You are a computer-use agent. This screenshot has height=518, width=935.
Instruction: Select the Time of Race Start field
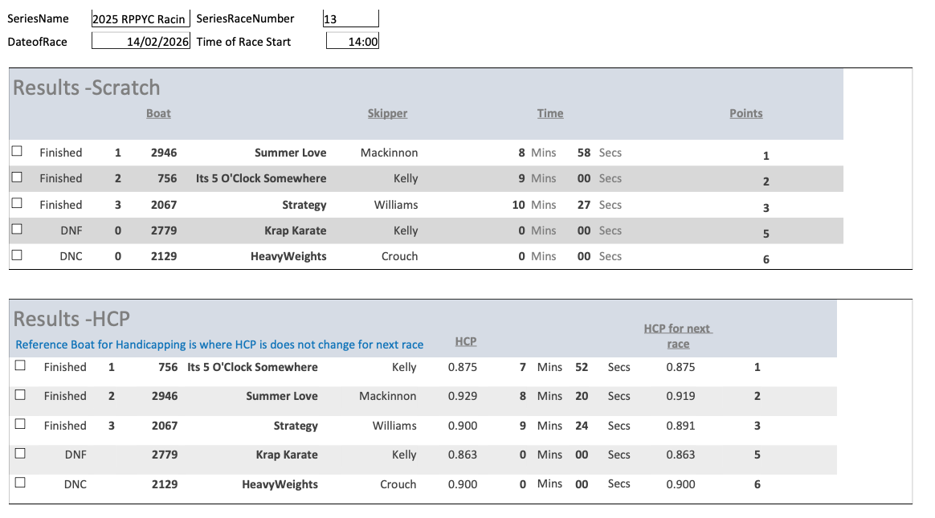click(353, 42)
